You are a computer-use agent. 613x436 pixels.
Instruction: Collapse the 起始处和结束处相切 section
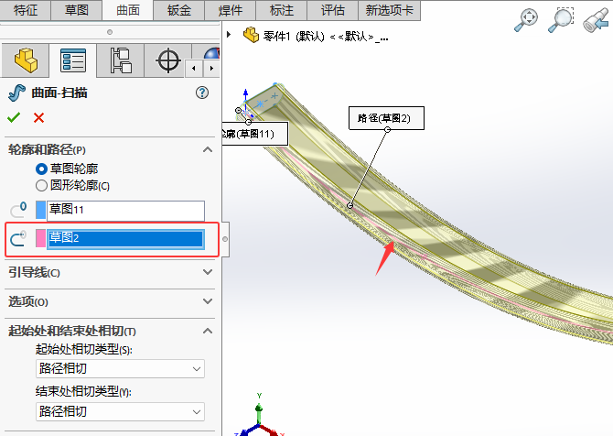tap(208, 331)
